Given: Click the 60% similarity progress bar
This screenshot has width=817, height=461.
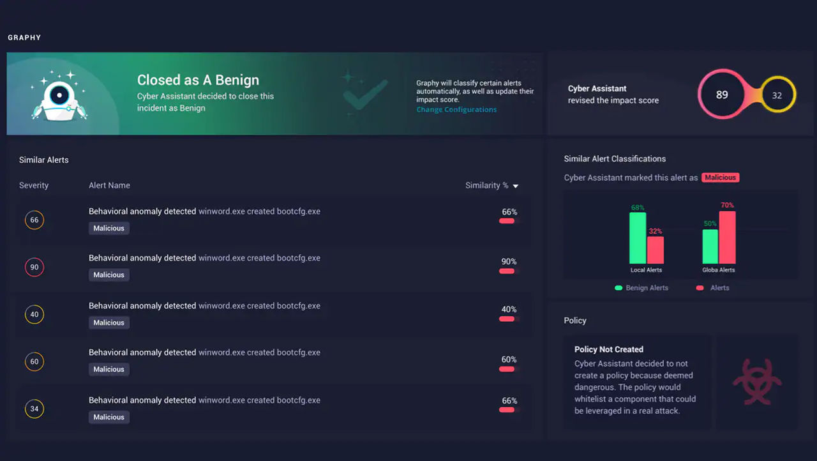Looking at the screenshot, I should (x=508, y=368).
